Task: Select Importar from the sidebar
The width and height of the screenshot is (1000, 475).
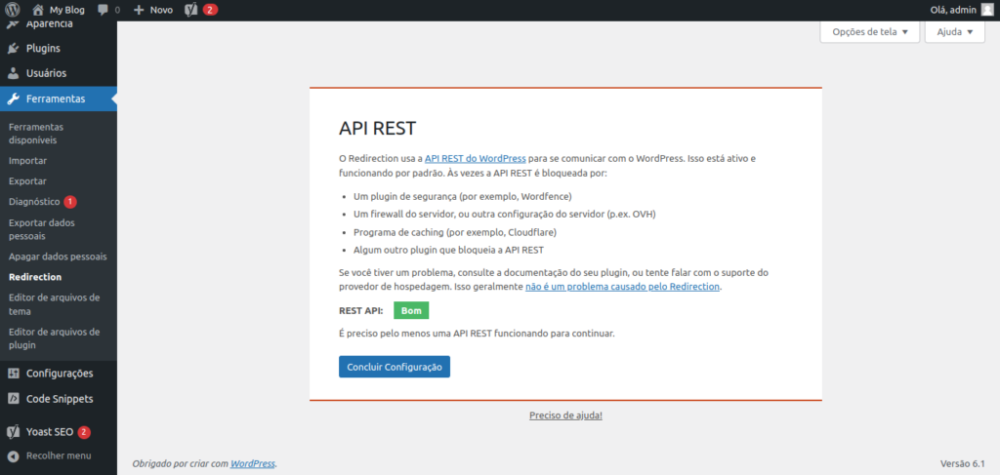Action: (27, 161)
